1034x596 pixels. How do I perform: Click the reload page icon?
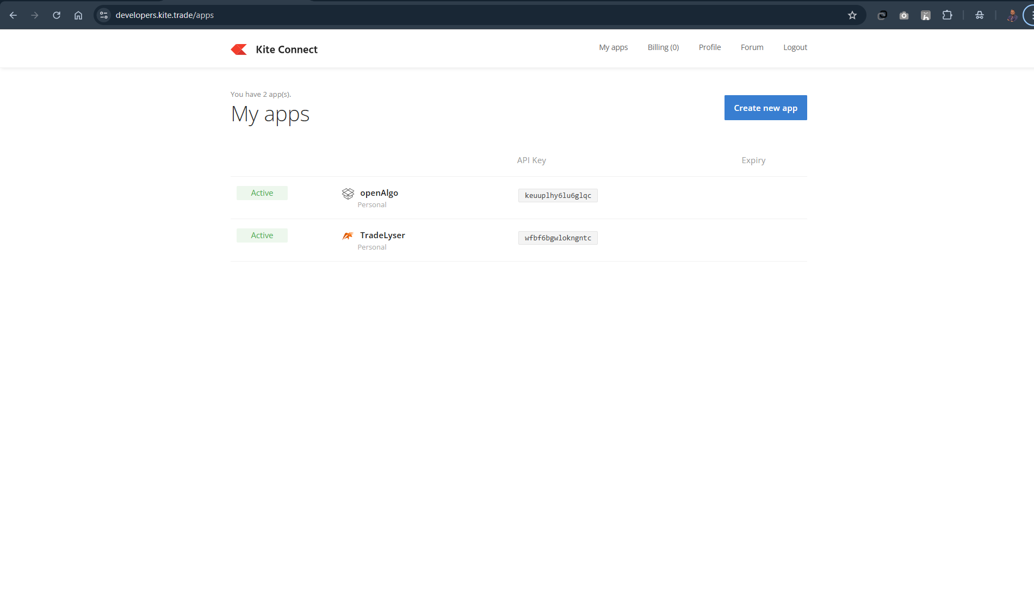(56, 15)
